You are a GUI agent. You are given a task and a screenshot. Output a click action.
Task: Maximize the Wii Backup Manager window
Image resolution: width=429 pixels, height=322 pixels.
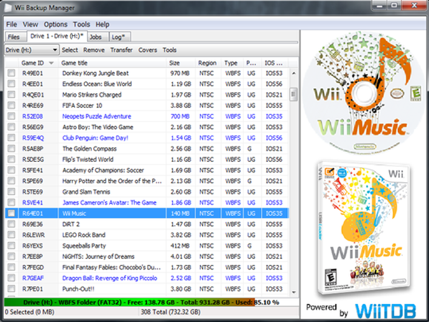coord(394,5)
